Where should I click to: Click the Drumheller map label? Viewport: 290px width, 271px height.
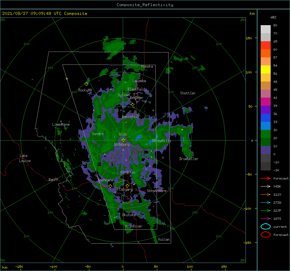(x=189, y=159)
